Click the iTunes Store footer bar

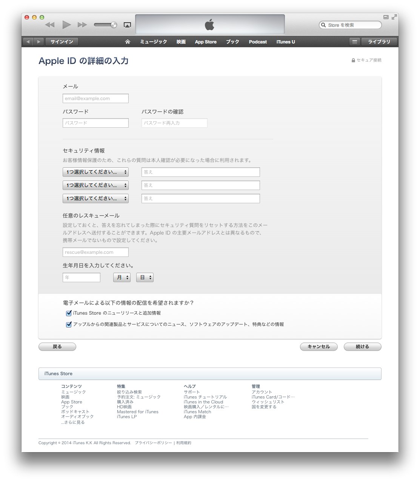[210, 374]
